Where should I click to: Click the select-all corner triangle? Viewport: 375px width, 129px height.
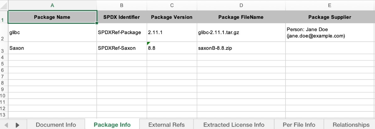(x=4, y=5)
